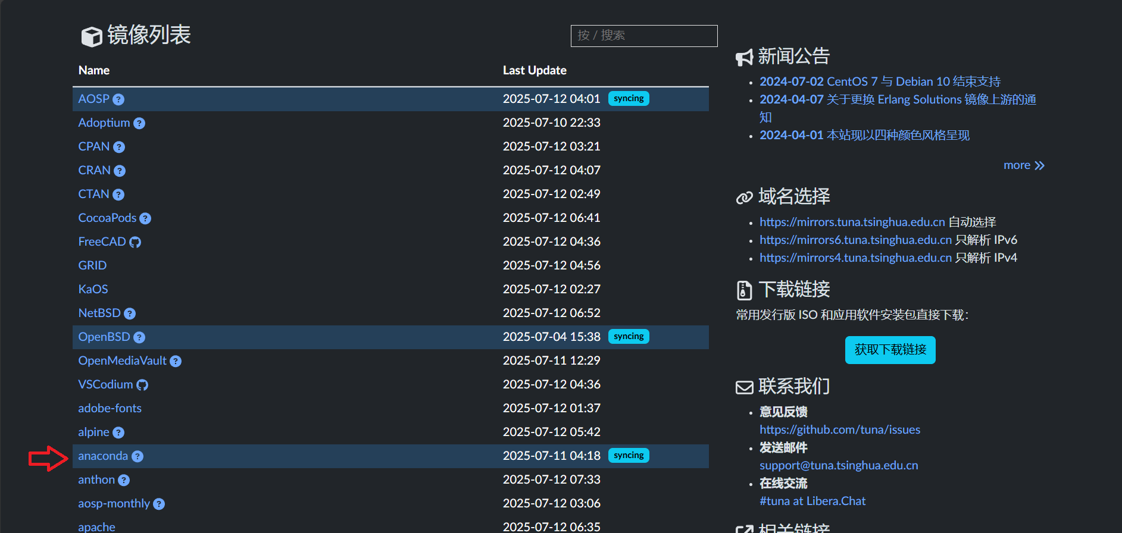Image resolution: width=1122 pixels, height=533 pixels.
Task: Click the 获取下载链接 button
Action: pos(890,350)
